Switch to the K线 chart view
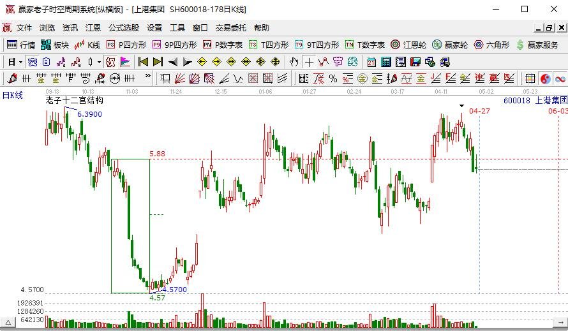This screenshot has height=331, width=568. click(x=87, y=45)
